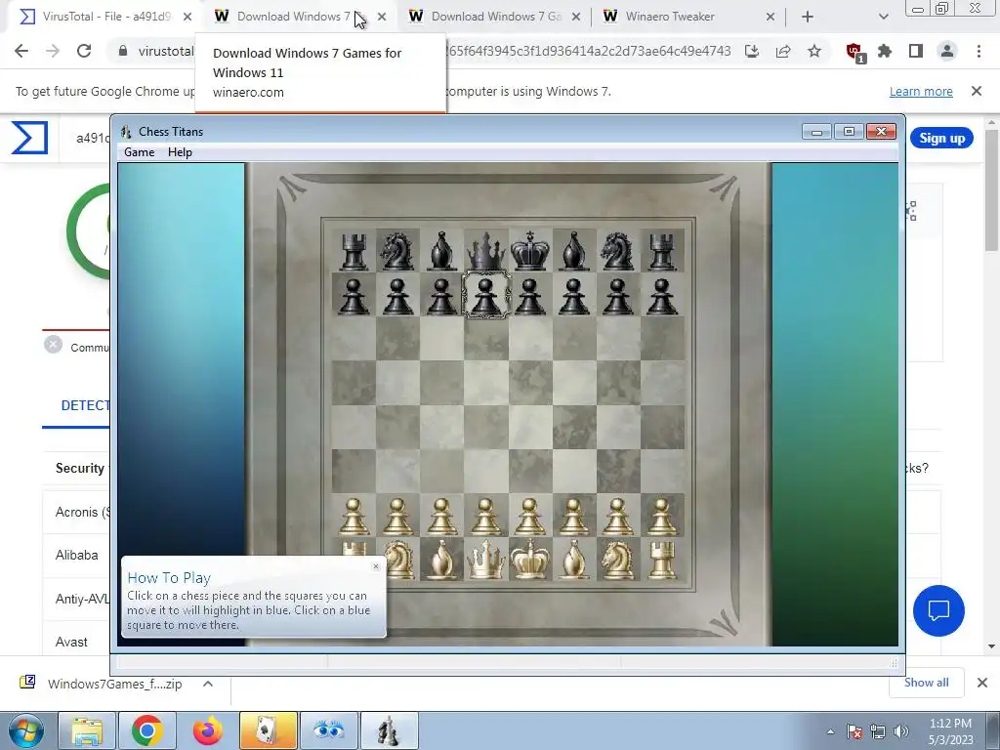Click Show all downloads
Viewport: 1000px width, 750px height.
[x=926, y=683]
